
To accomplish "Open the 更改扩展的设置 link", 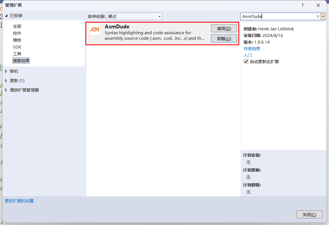I will tap(19, 201).
